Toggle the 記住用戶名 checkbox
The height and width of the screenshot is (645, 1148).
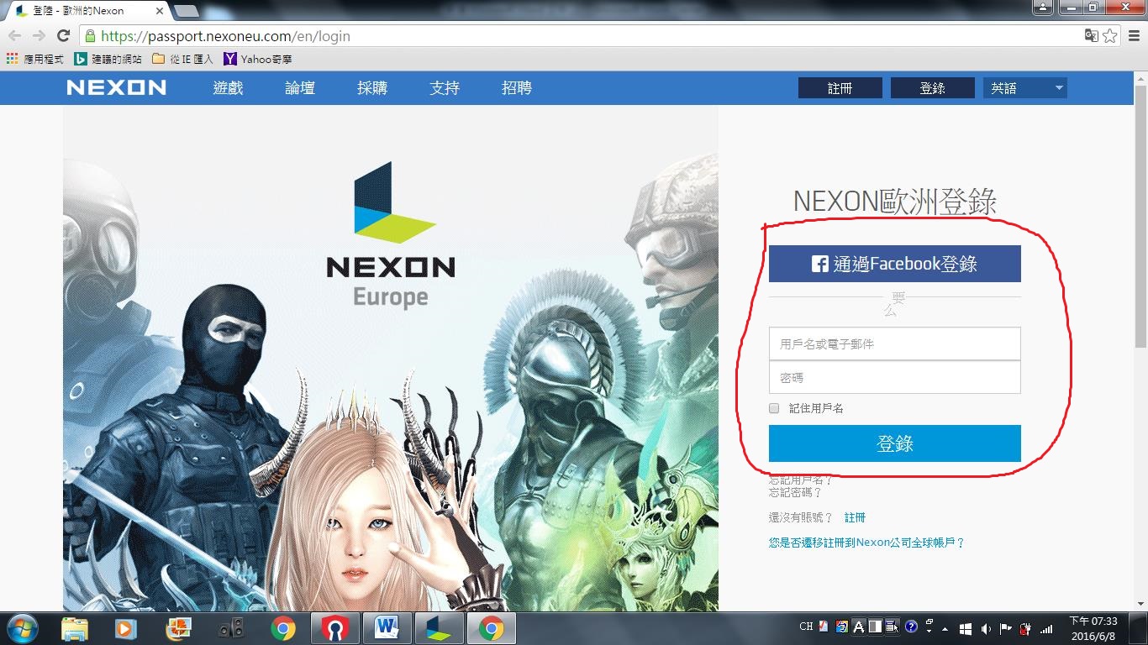click(774, 408)
